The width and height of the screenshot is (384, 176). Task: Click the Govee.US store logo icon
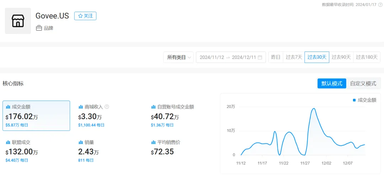(18, 21)
